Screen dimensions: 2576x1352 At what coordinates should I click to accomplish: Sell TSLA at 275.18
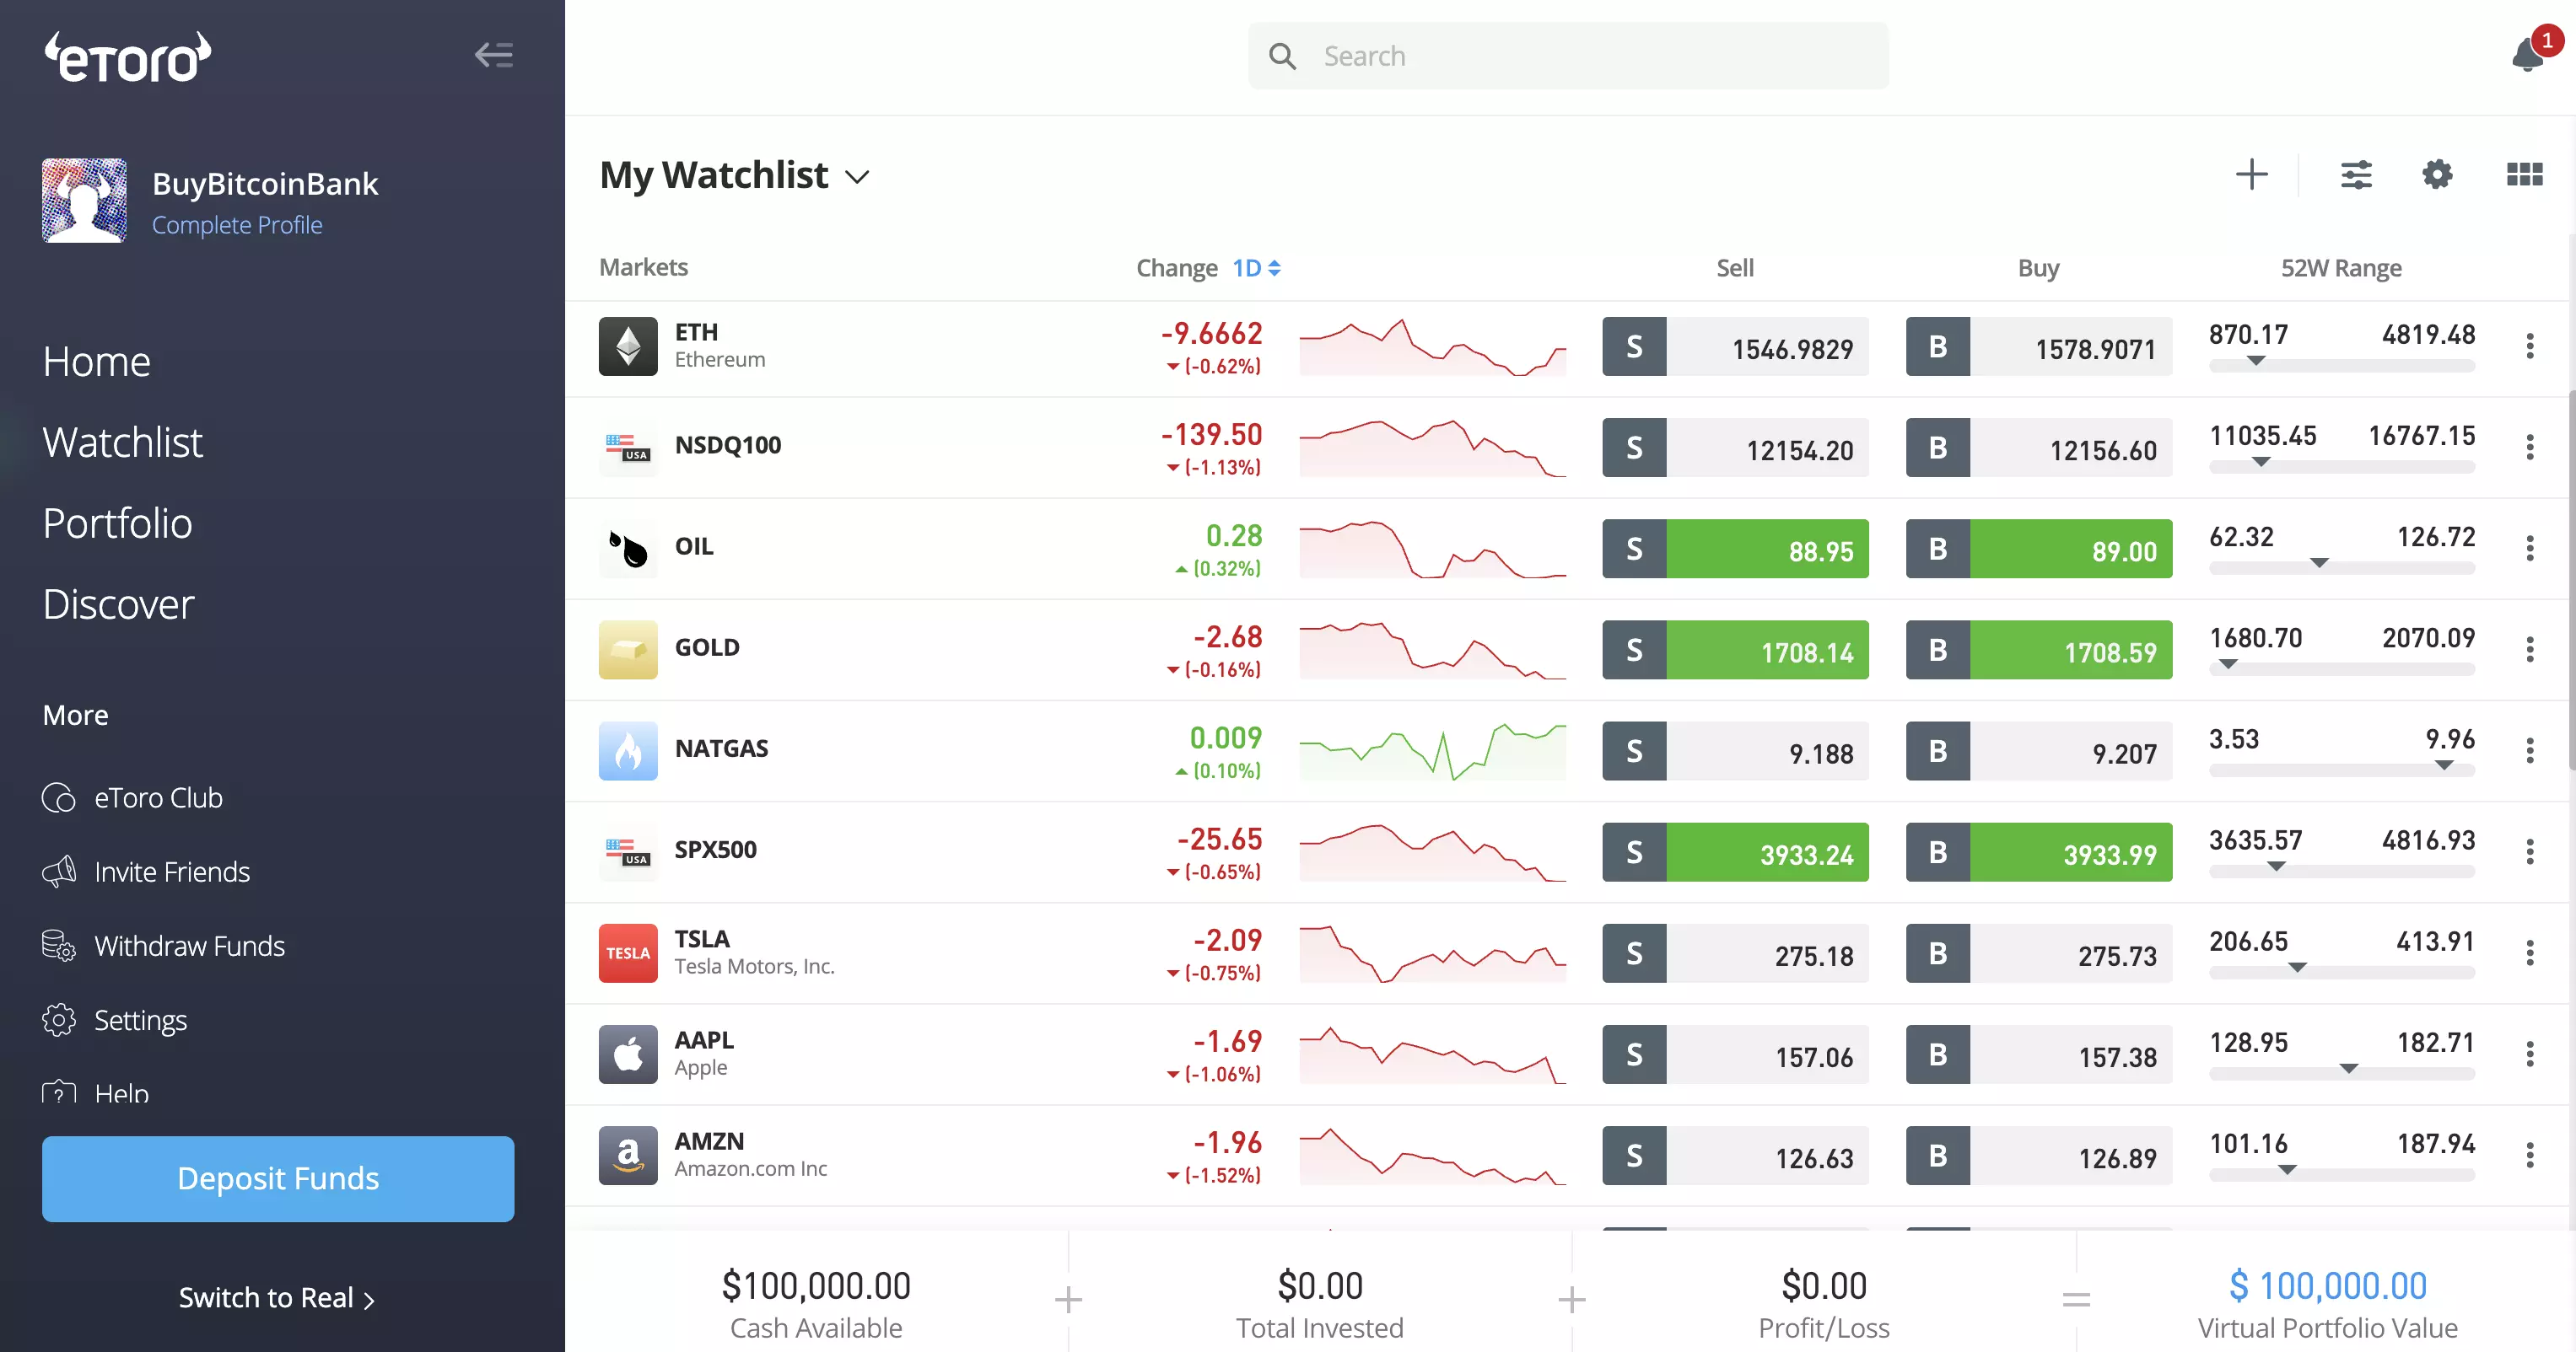point(1735,953)
